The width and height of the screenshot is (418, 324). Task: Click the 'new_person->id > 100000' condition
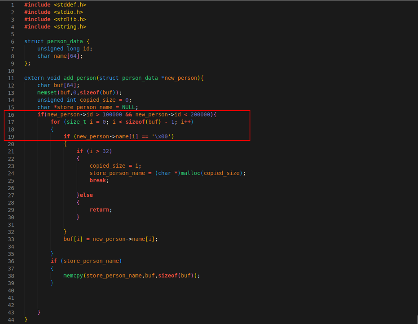(84, 115)
